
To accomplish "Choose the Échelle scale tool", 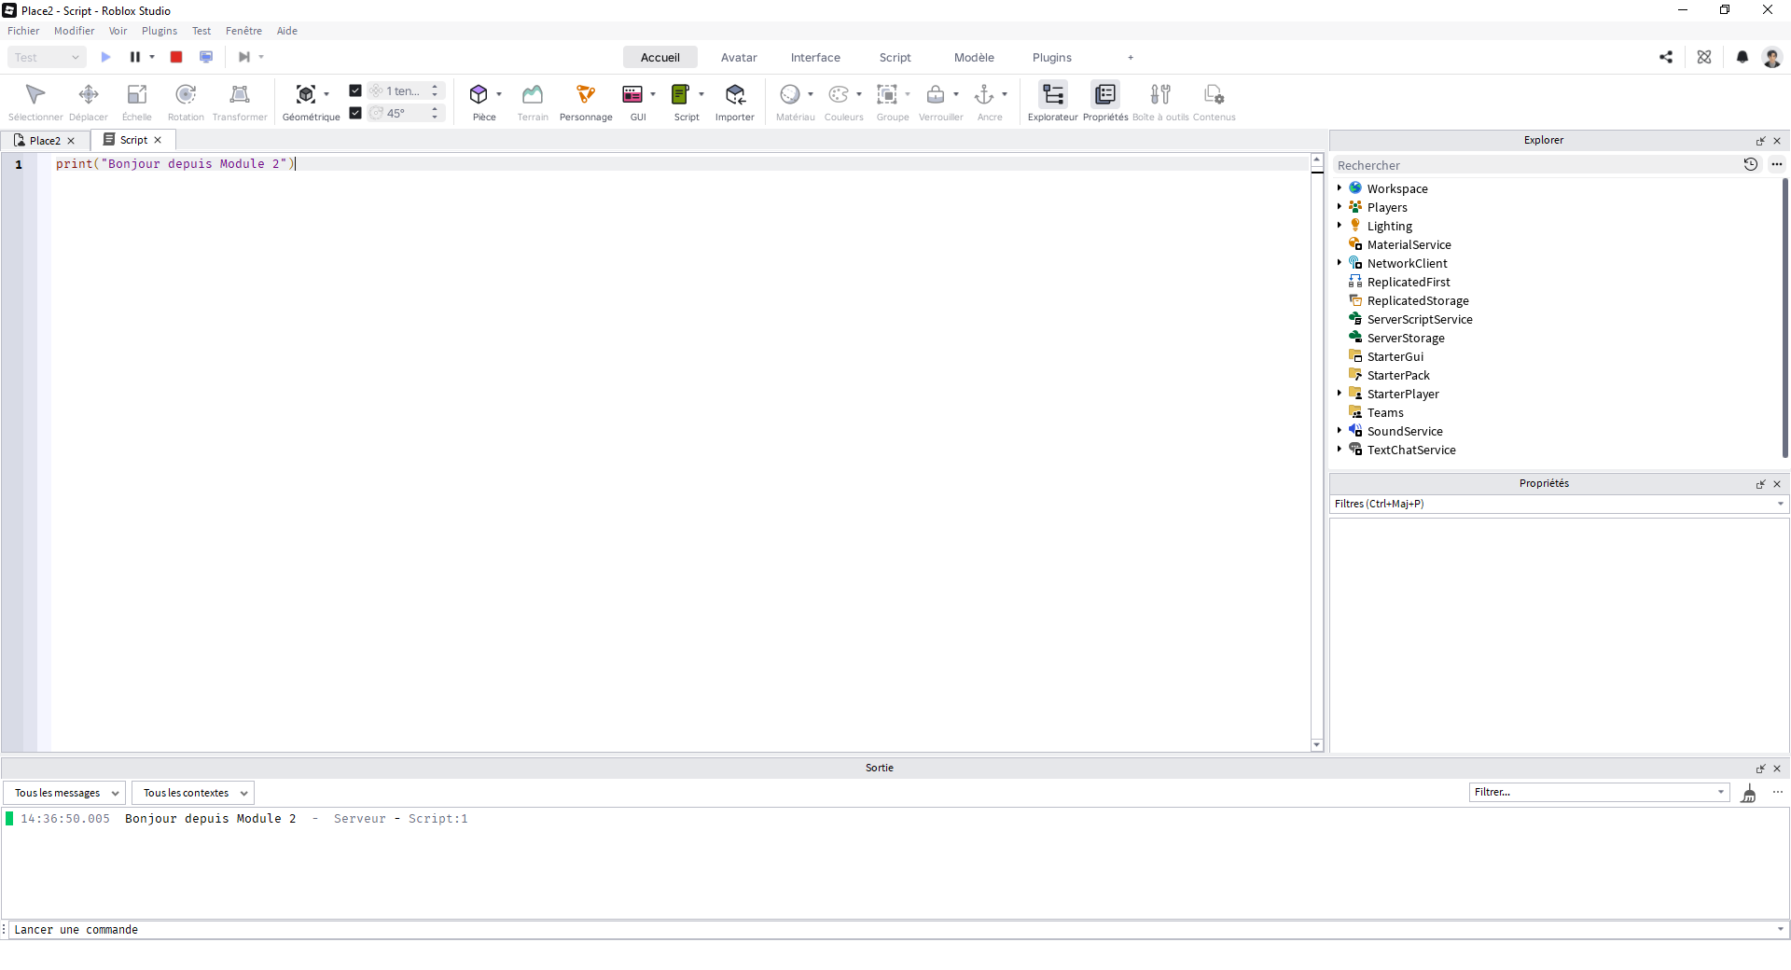I will click(x=137, y=101).
